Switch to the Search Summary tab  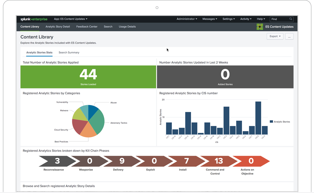69,53
